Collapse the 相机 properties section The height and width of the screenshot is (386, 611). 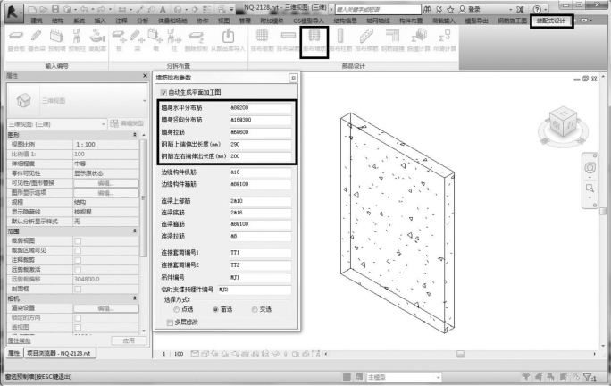coord(135,298)
